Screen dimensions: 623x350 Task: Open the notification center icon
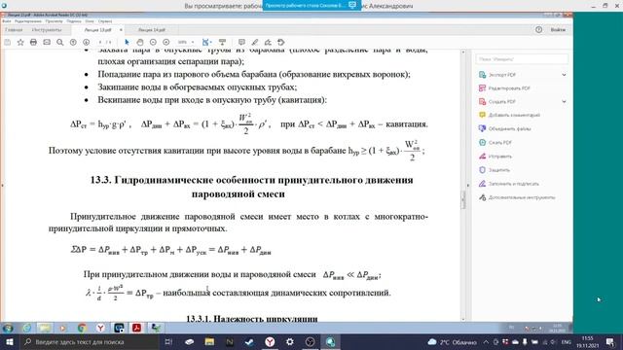(610, 342)
